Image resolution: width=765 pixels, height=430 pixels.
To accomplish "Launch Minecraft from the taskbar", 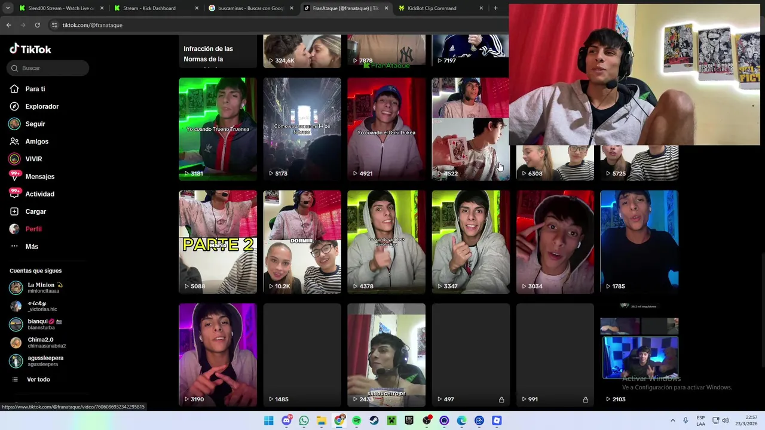I will click(x=391, y=420).
